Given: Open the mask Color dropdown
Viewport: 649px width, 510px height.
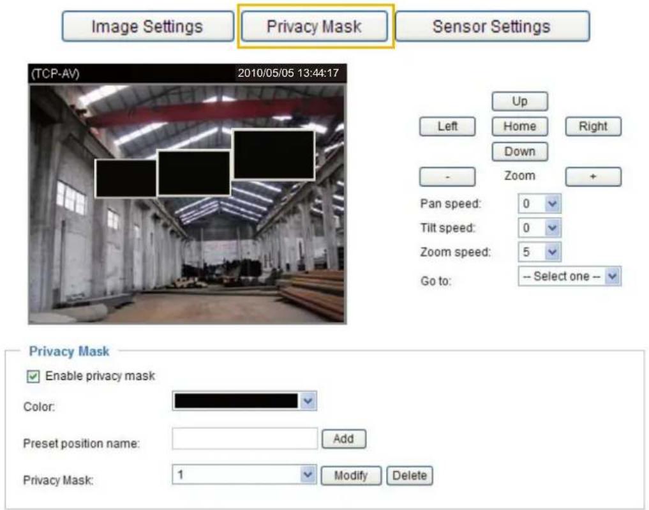Looking at the screenshot, I should (x=244, y=401).
